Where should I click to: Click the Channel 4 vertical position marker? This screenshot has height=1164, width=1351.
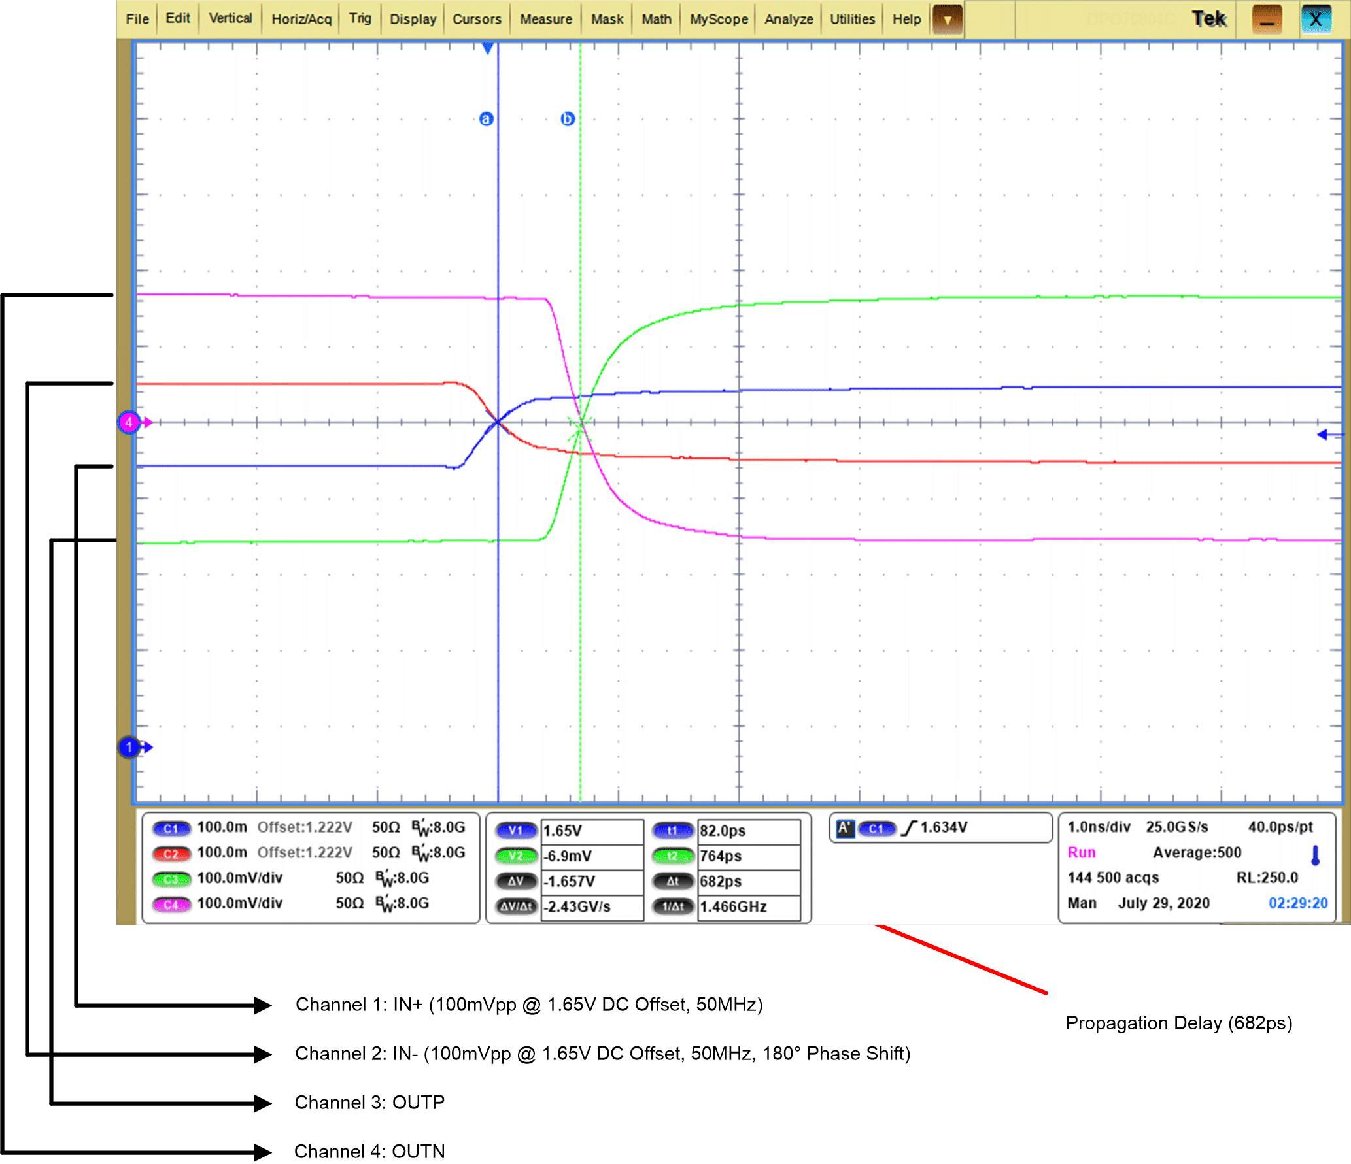click(x=129, y=423)
